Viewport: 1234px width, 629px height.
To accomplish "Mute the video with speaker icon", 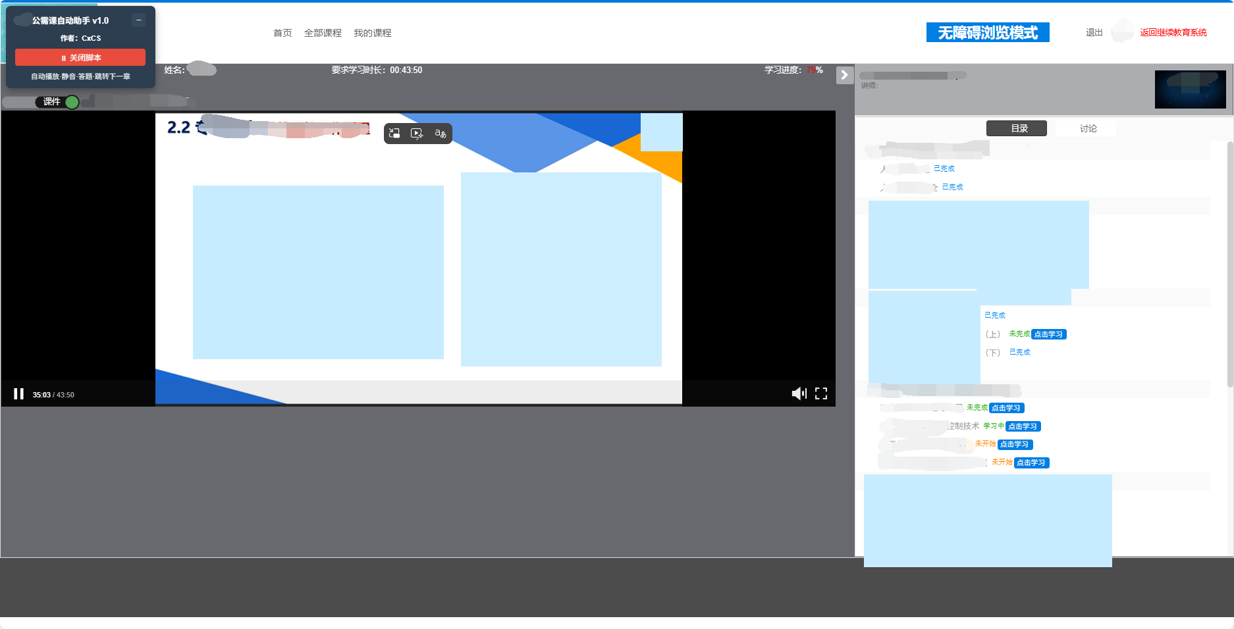I will (x=798, y=393).
